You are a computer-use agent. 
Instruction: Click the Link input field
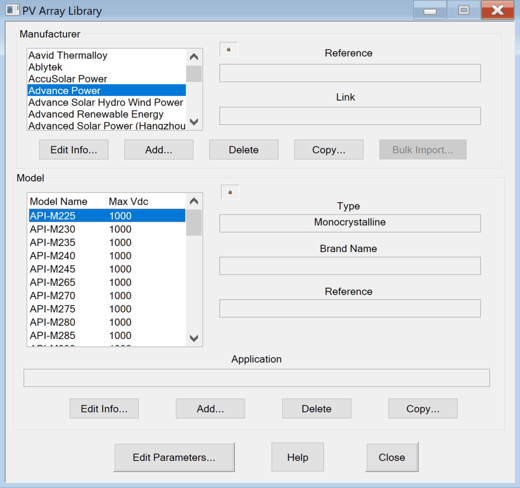350,115
